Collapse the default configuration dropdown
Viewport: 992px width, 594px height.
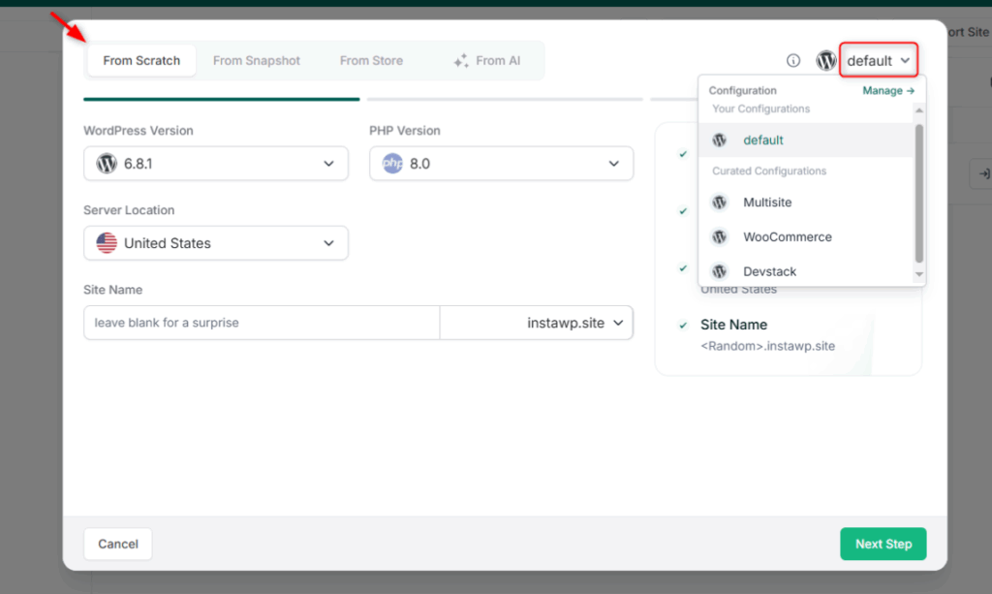(x=878, y=61)
